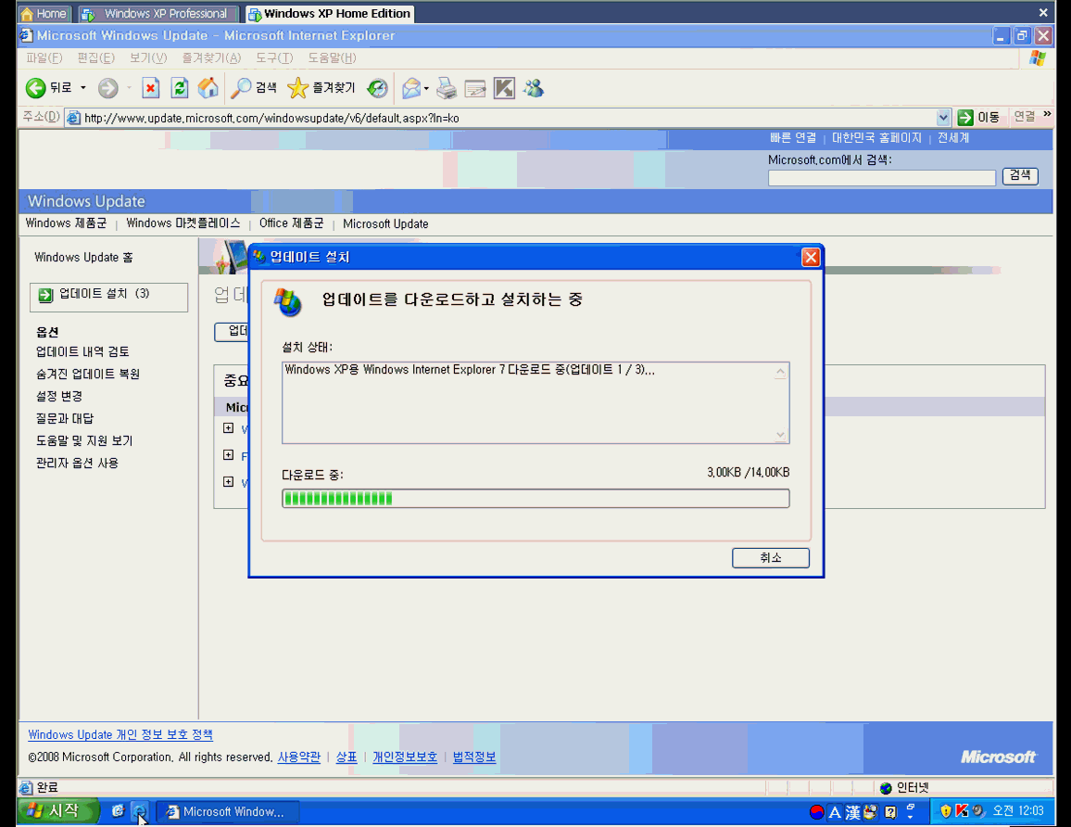Switch to the Home tab
The image size is (1071, 827).
click(x=44, y=14)
